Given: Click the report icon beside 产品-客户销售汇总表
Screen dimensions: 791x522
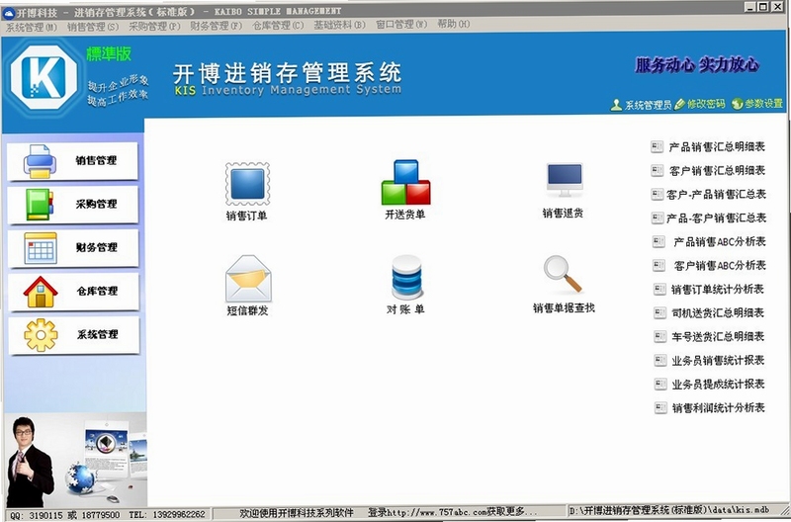Looking at the screenshot, I should click(658, 217).
